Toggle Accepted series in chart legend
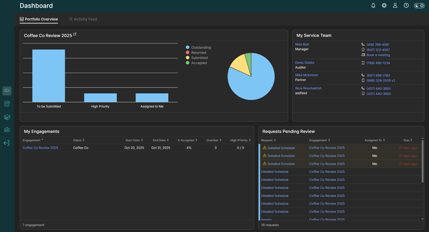The width and height of the screenshot is (429, 232). 196,63
